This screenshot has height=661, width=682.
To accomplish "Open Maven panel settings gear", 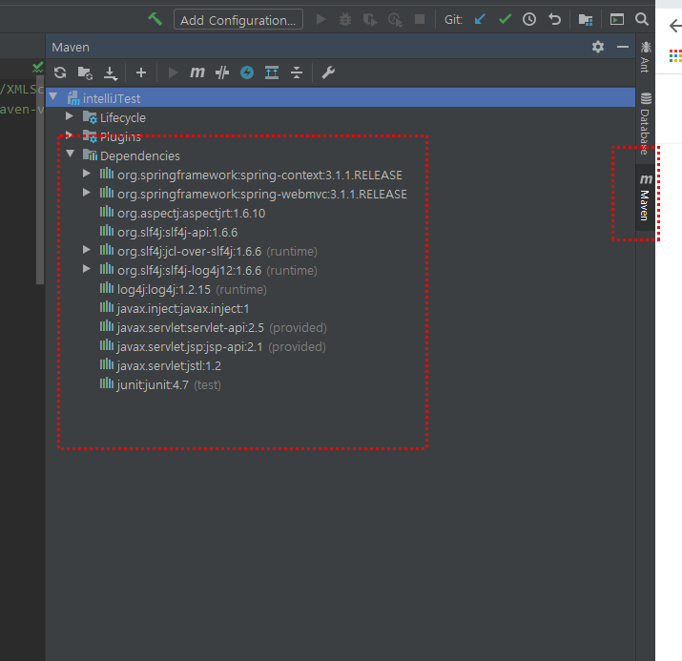I will pyautogui.click(x=598, y=47).
